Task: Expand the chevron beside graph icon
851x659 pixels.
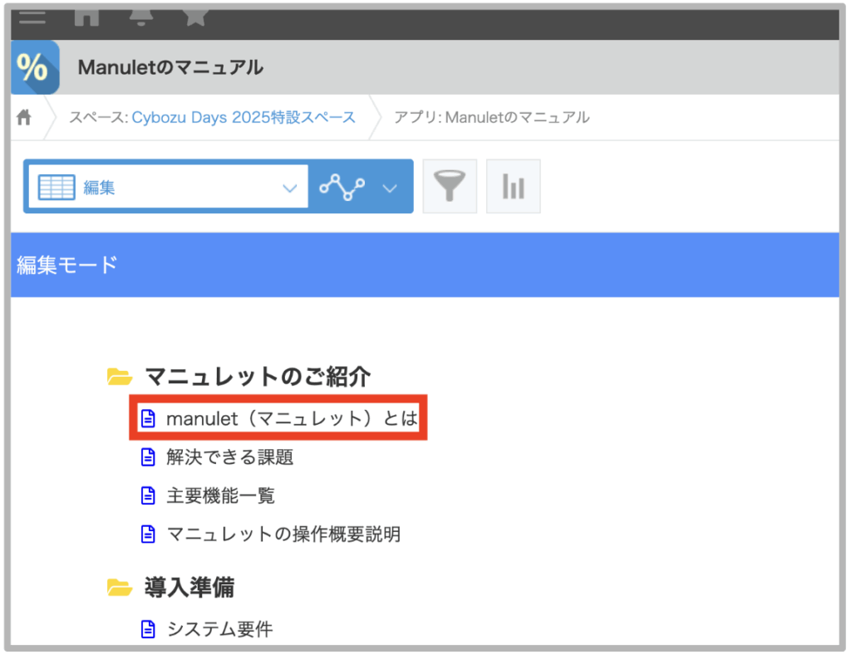Action: pos(391,188)
